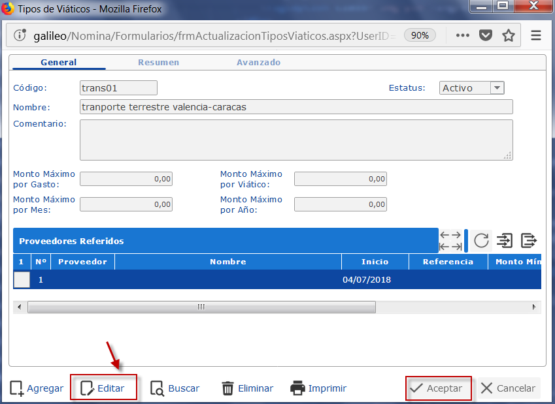Click the previous record left-arrow icon
The width and height of the screenshot is (555, 404).
(445, 235)
